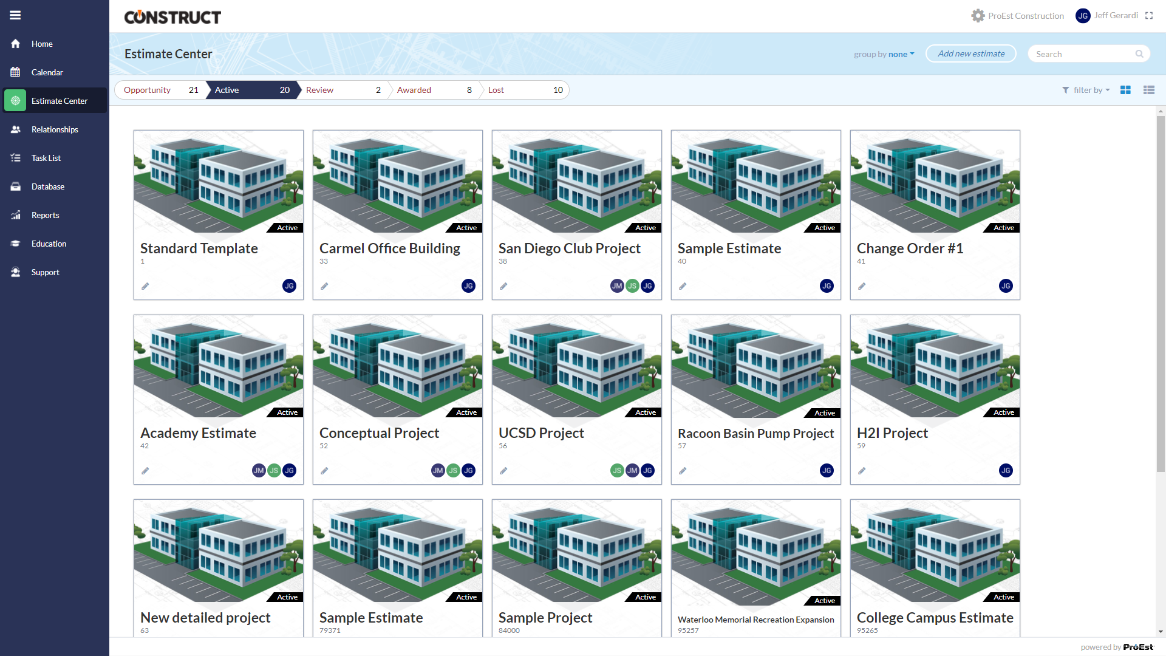Image resolution: width=1166 pixels, height=656 pixels.
Task: Toggle the hamburger menu icon
Action: pyautogui.click(x=15, y=15)
